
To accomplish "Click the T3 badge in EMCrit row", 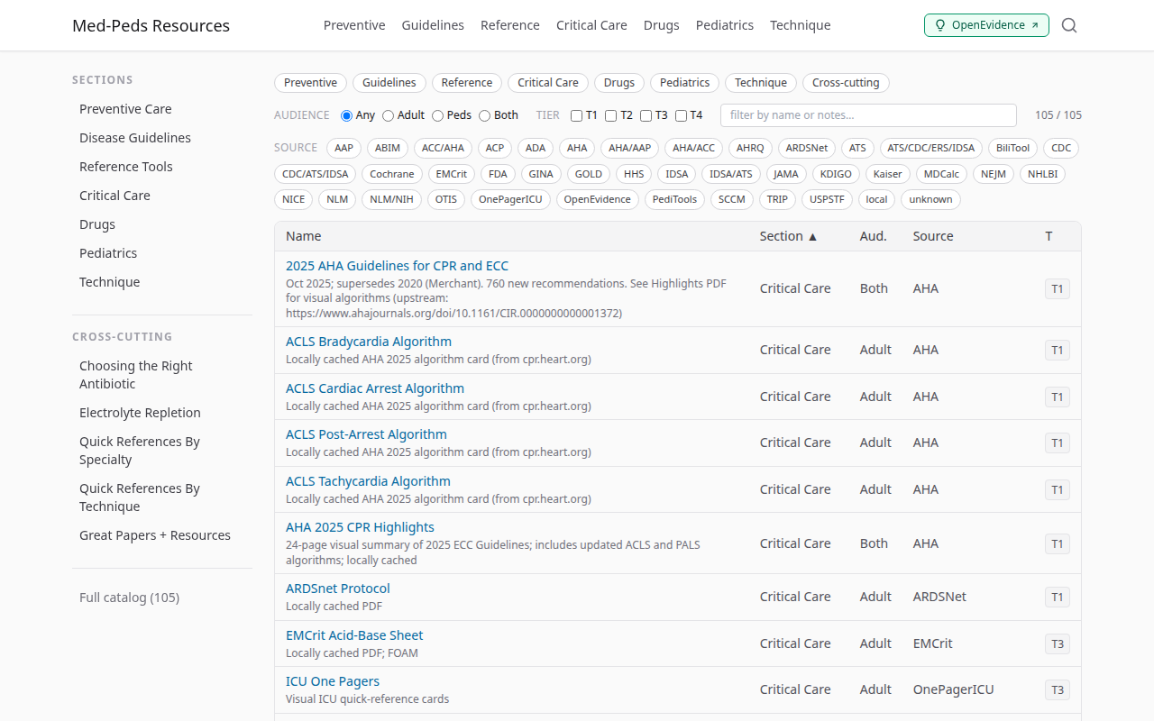I will (1058, 643).
